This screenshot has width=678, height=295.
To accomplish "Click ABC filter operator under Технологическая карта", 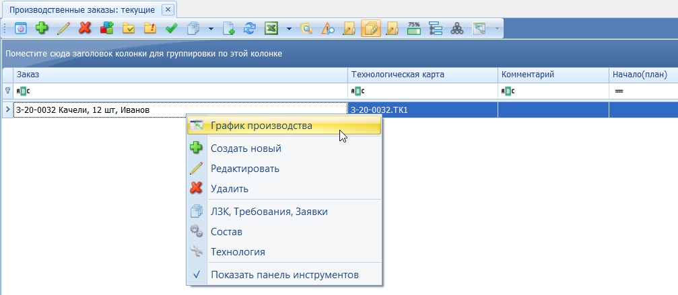I will coord(358,91).
